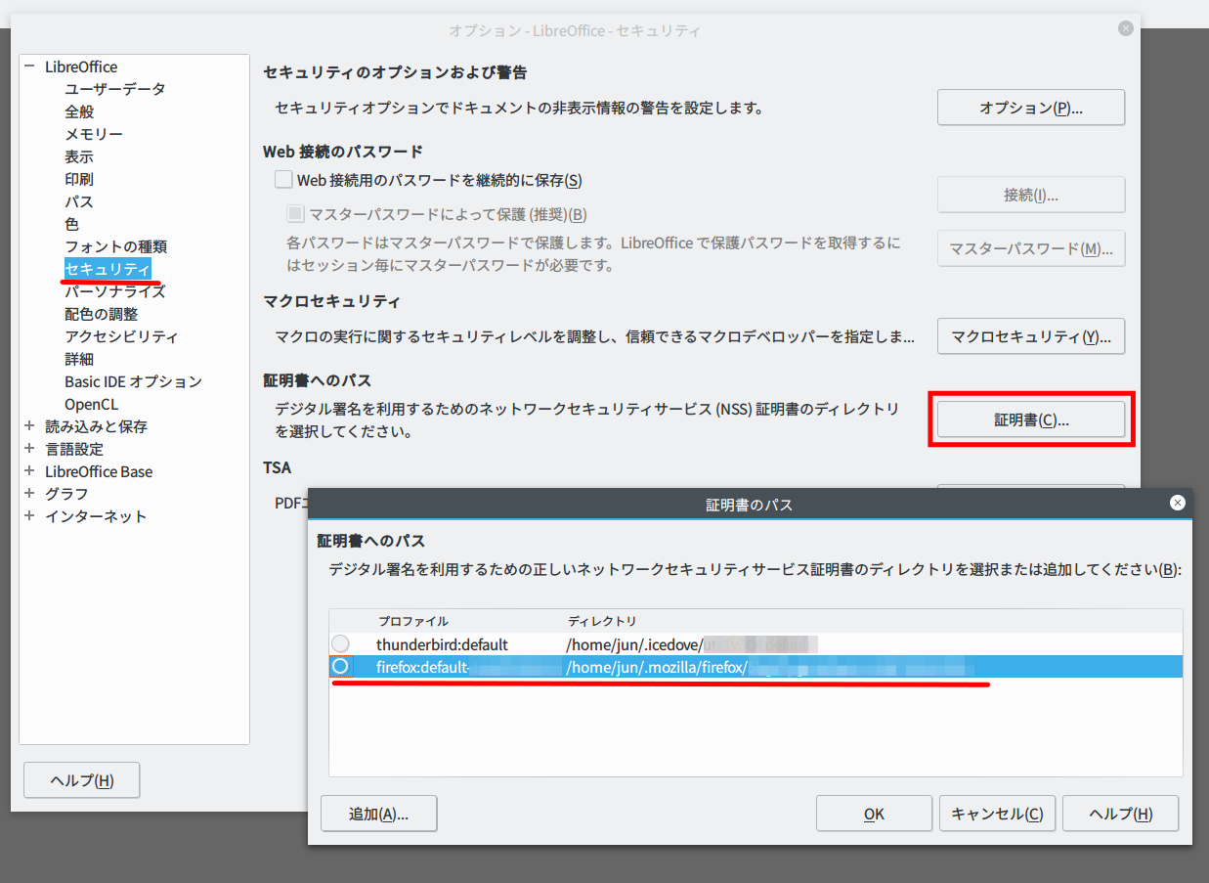Select 全般 in the options tree
Image resolution: width=1209 pixels, height=883 pixels.
coord(79,111)
